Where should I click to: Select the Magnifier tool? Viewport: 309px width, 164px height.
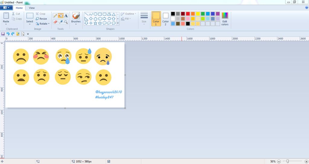click(x=66, y=22)
